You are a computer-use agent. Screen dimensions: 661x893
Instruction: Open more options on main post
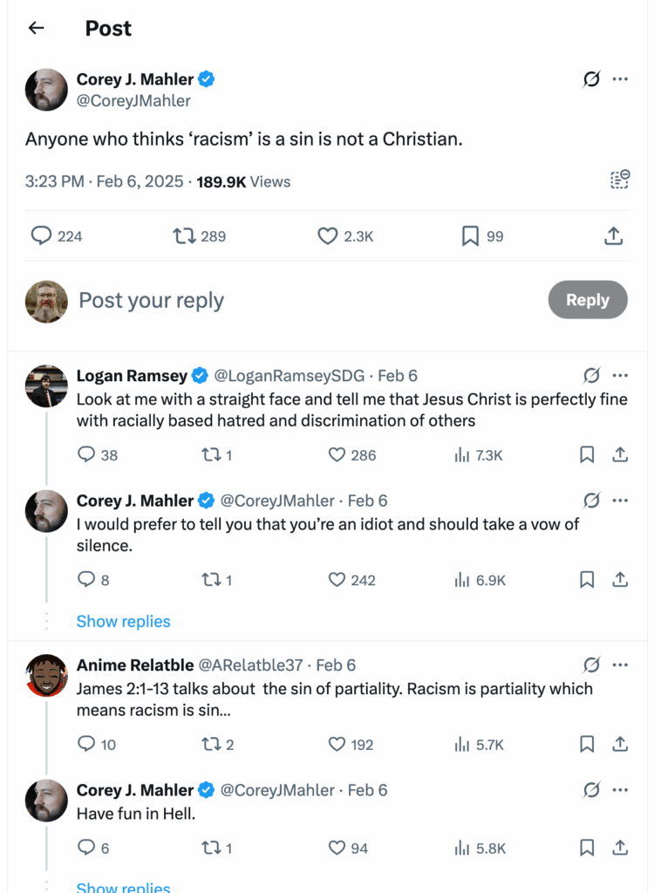pyautogui.click(x=620, y=79)
